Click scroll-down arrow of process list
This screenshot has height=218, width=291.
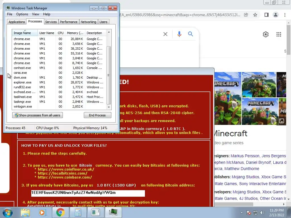click(109, 107)
